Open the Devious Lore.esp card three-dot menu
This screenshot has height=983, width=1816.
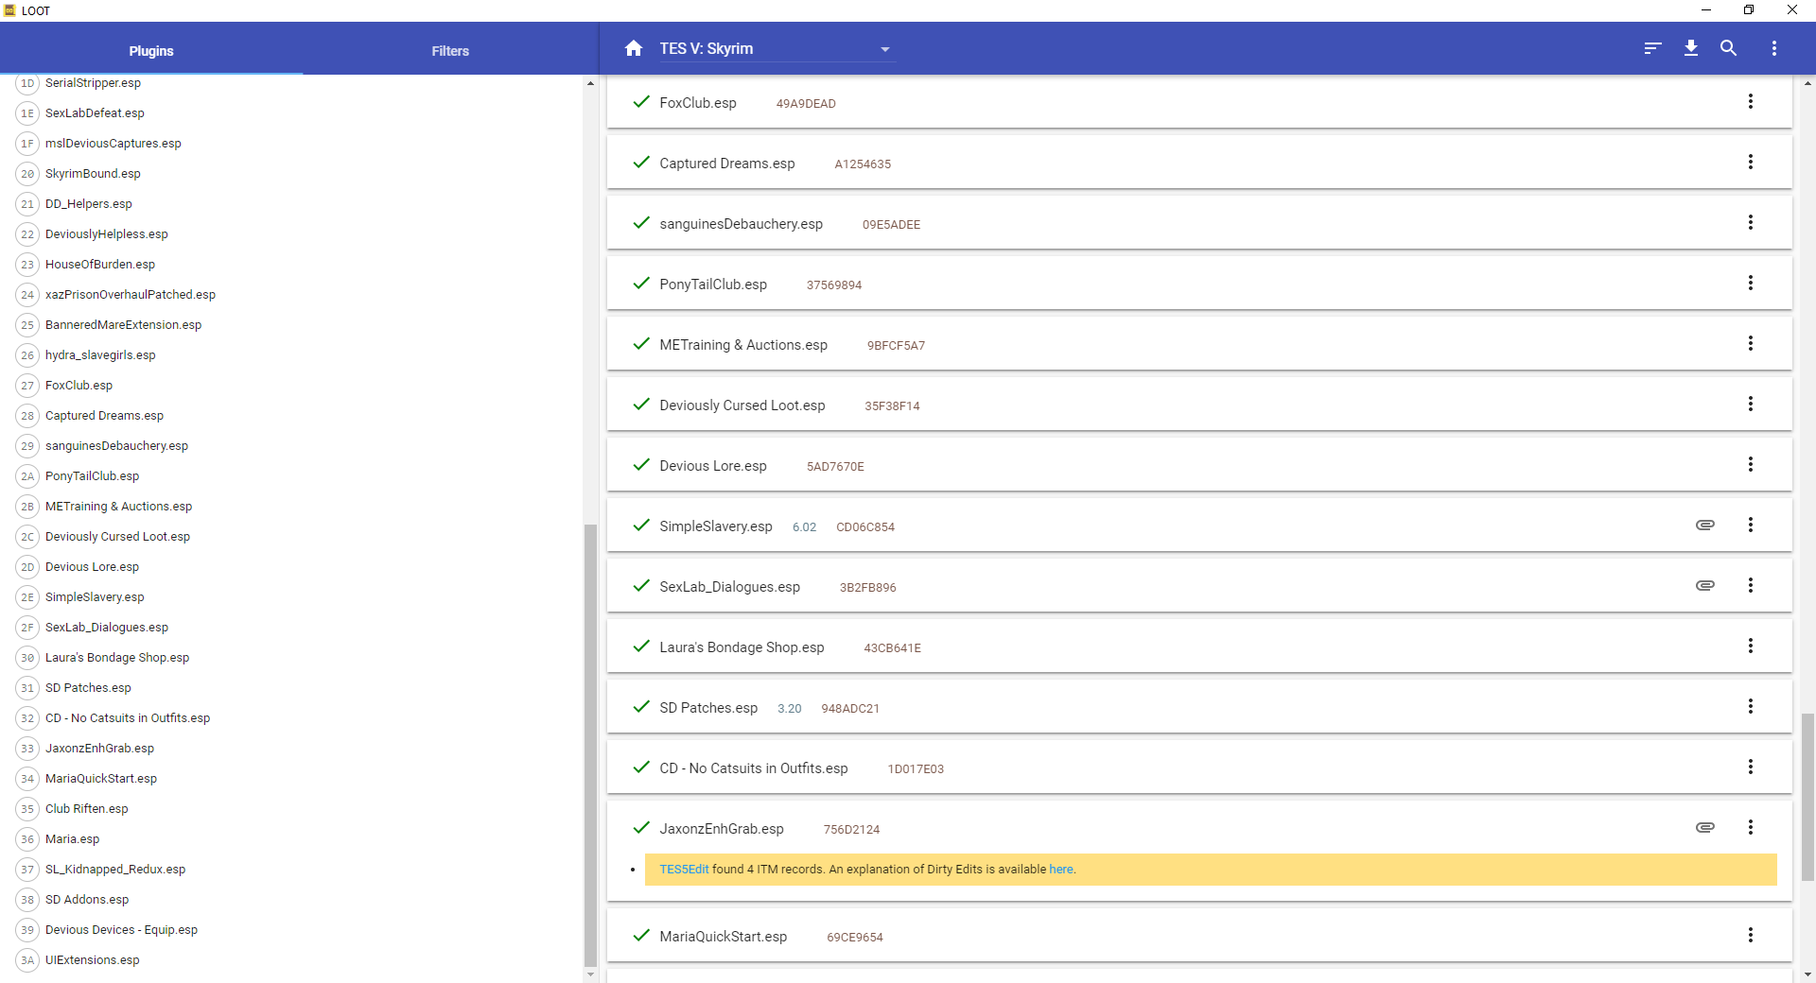point(1751,464)
